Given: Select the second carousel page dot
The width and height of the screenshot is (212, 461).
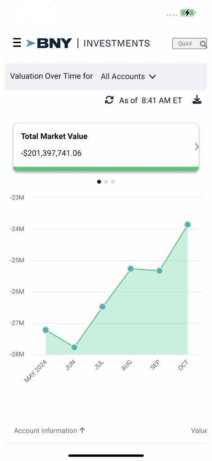Looking at the screenshot, I should pos(106,182).
